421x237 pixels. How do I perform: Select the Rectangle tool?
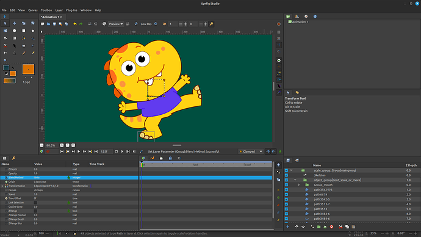click(x=24, y=31)
